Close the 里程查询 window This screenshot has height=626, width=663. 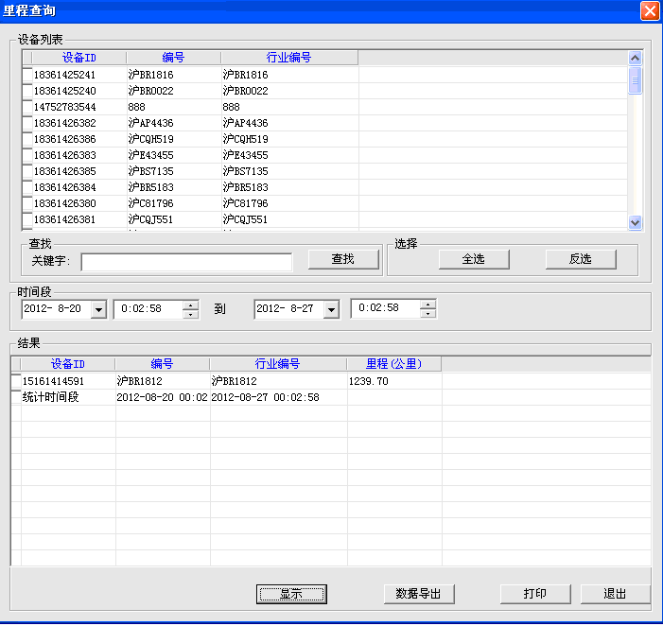click(x=650, y=10)
